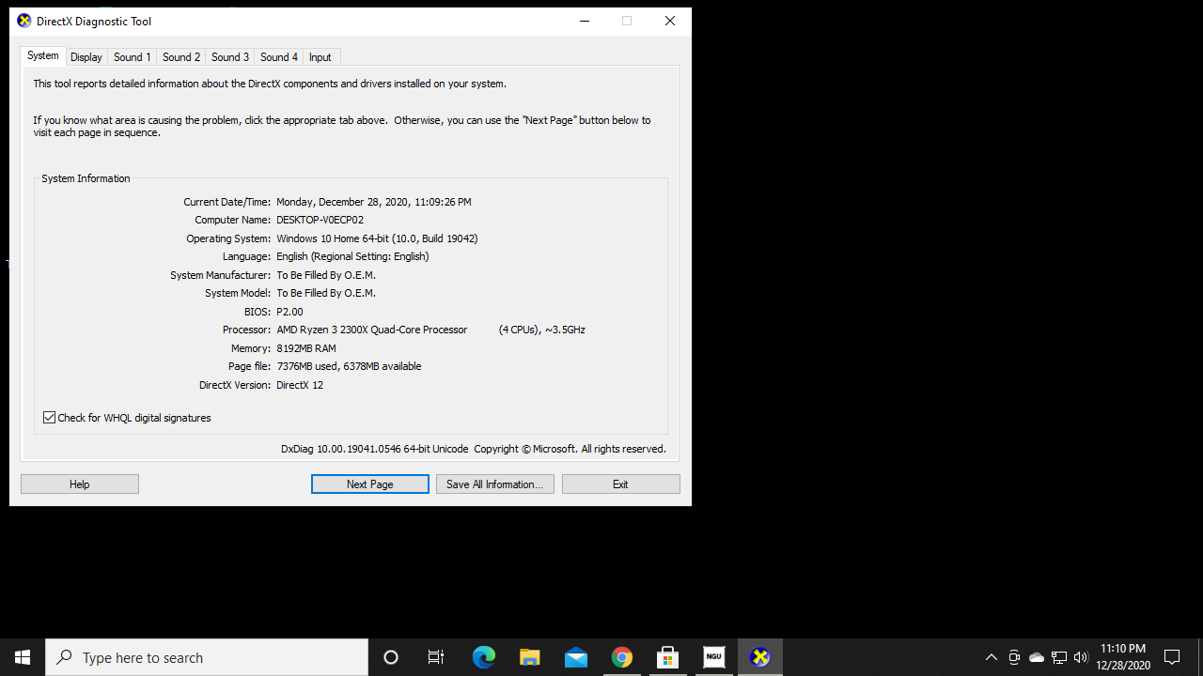This screenshot has width=1203, height=676.
Task: Open the Windows Start menu
Action: pyautogui.click(x=23, y=657)
